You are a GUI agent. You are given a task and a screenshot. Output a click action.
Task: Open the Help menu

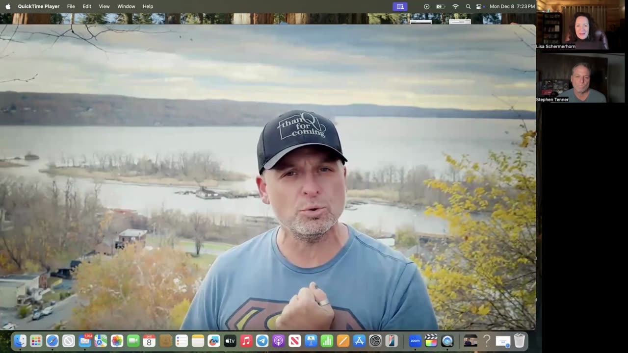coord(148,6)
